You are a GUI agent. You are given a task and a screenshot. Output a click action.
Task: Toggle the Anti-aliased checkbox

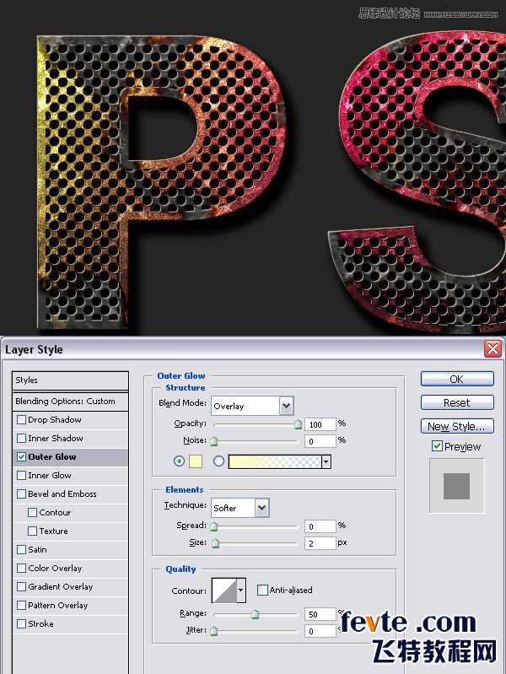pyautogui.click(x=261, y=590)
